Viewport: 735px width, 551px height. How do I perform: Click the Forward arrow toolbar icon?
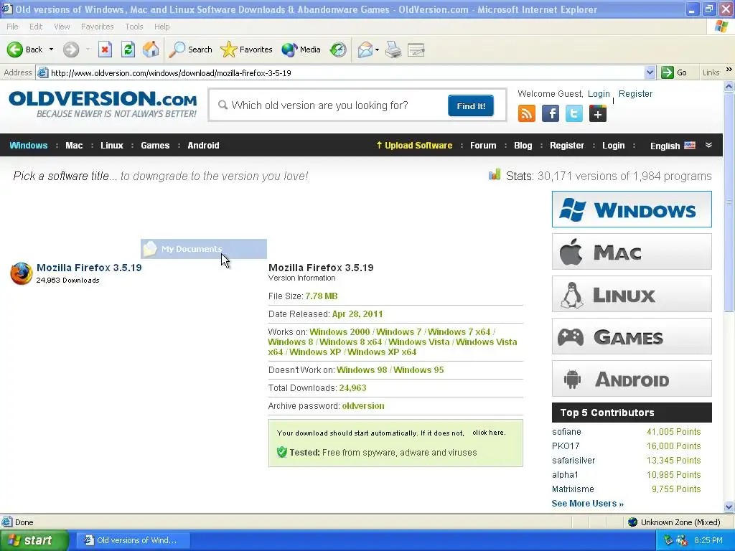click(71, 50)
